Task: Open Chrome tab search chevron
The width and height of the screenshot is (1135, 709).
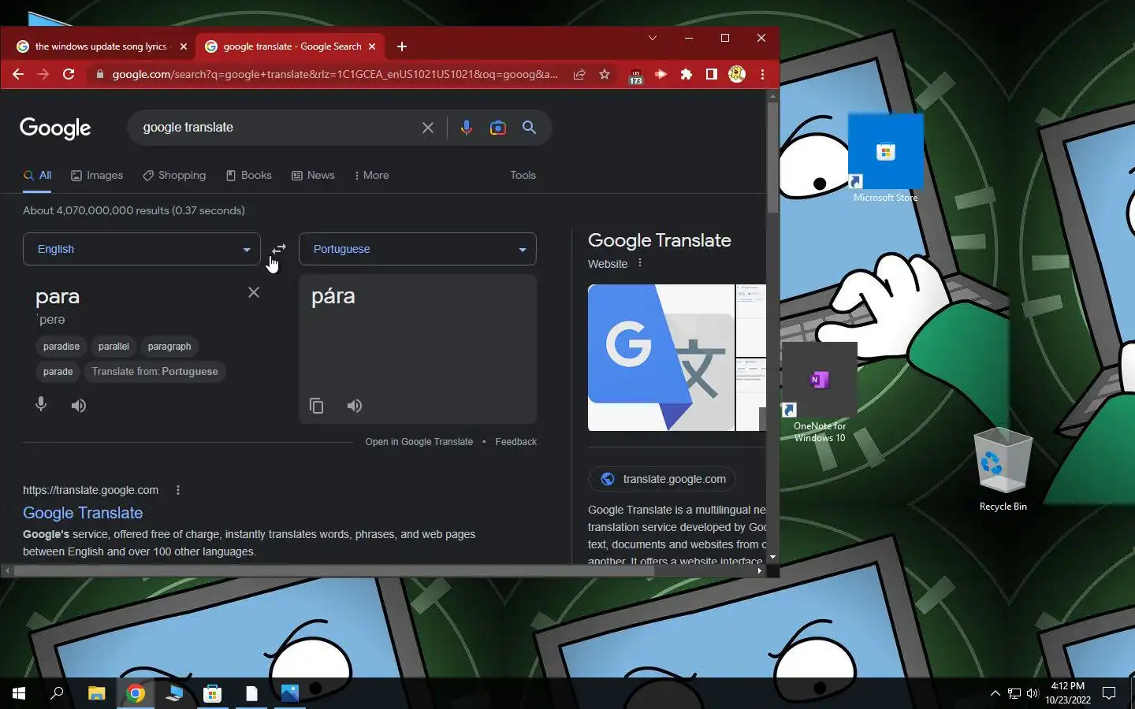Action: pos(653,38)
